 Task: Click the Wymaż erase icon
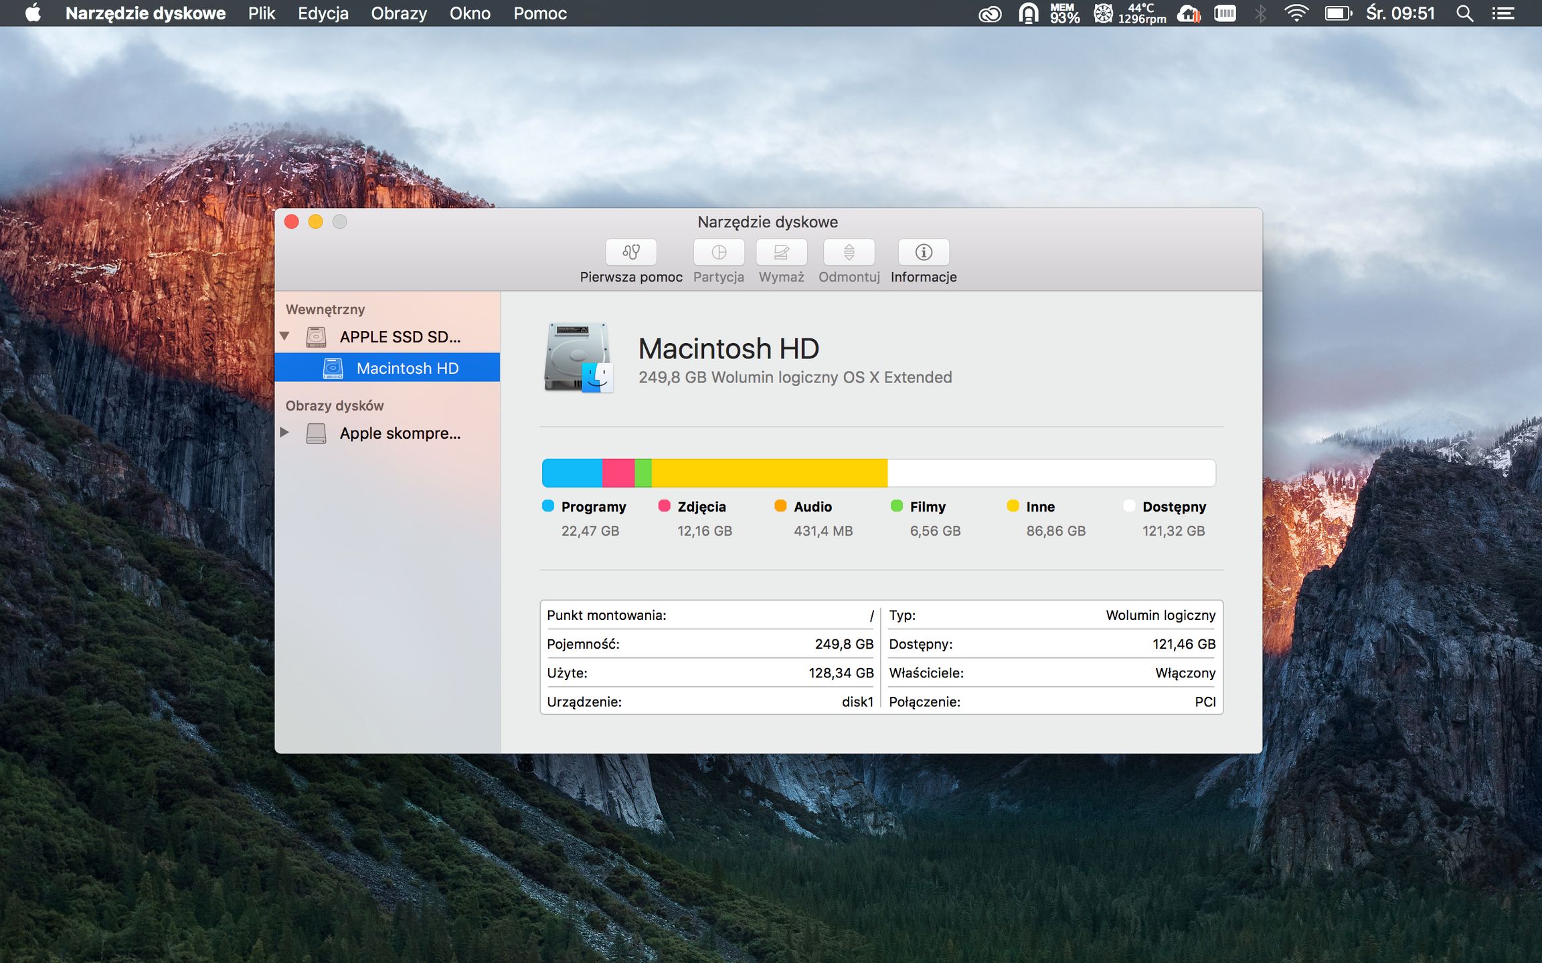pyautogui.click(x=781, y=252)
